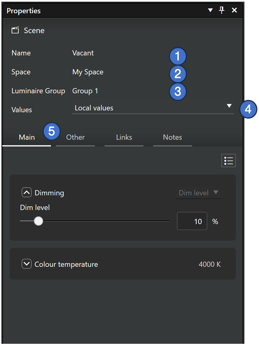Open the Dim level mode dropdown

(198, 193)
